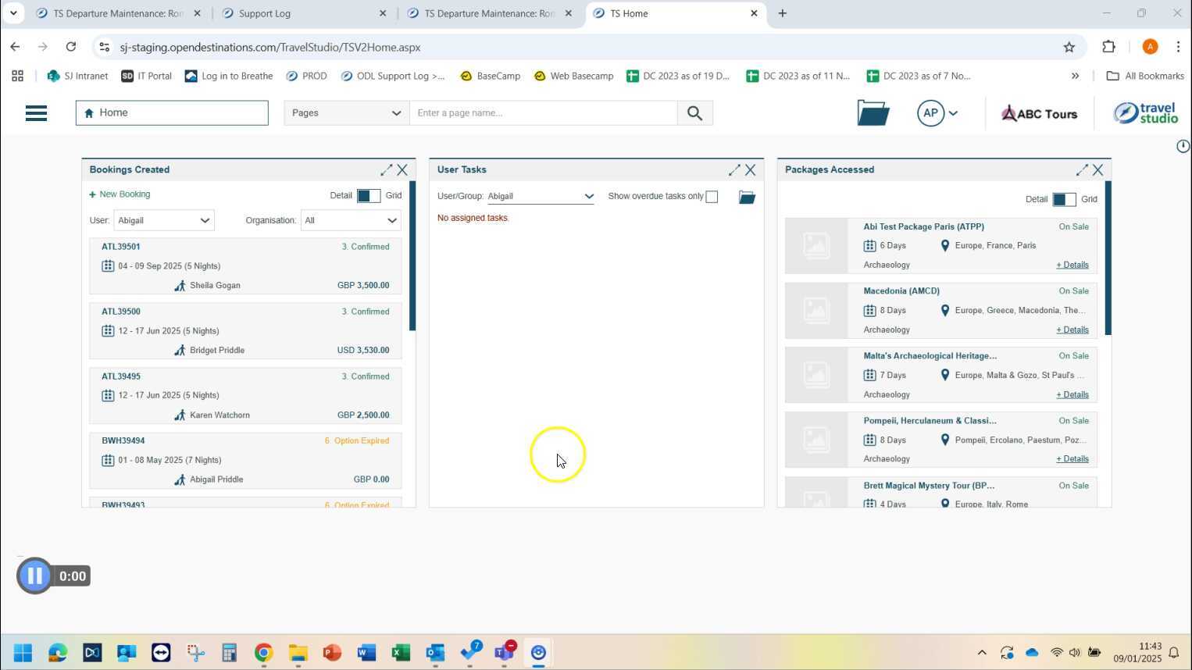Image resolution: width=1192 pixels, height=670 pixels.
Task: Open the User dropdown showing Abigail
Action: [x=163, y=221]
